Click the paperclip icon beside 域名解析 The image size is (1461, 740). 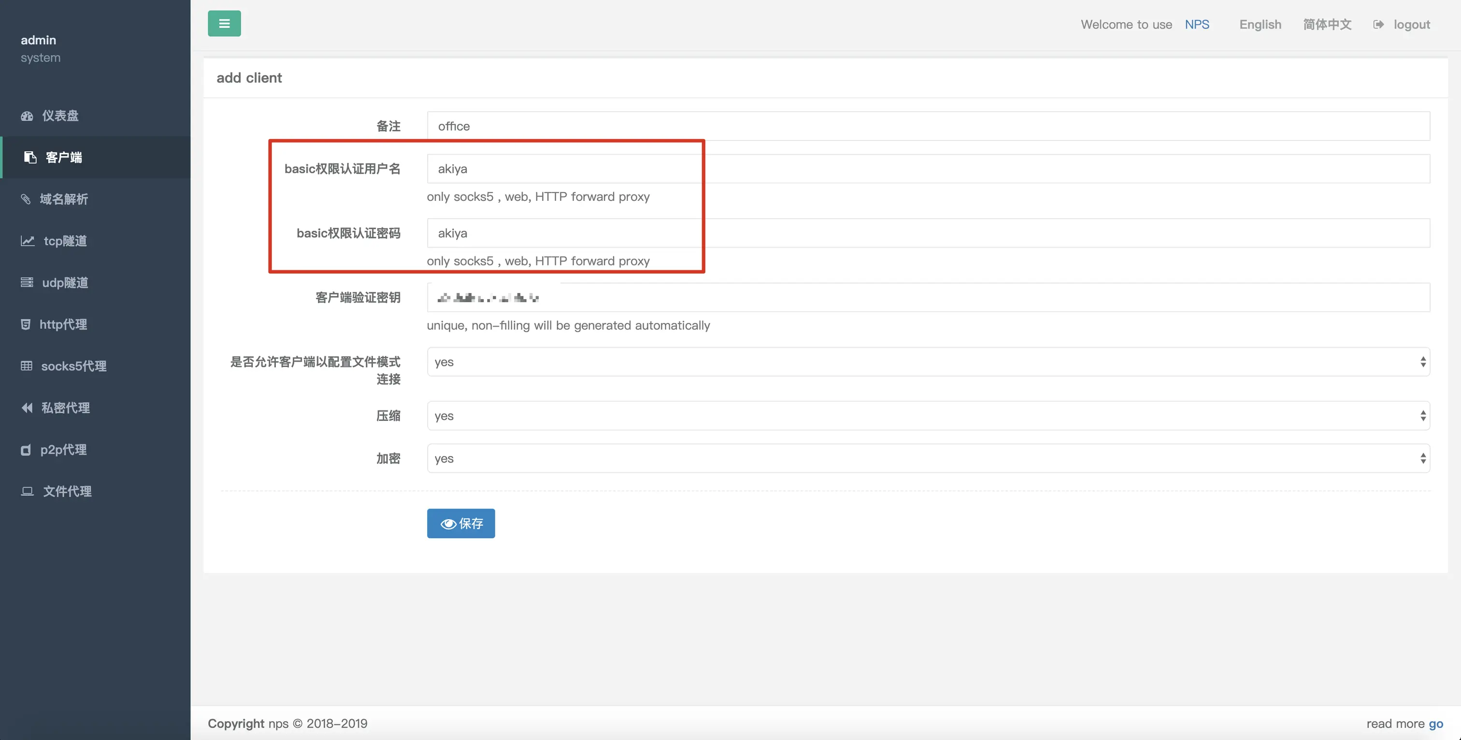tap(26, 199)
